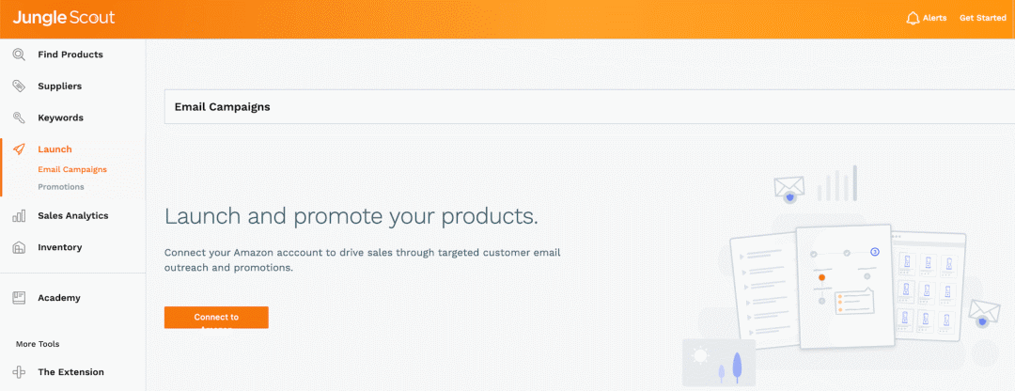Click The Extension plus icon
The image size is (1015, 391).
[x=19, y=372]
